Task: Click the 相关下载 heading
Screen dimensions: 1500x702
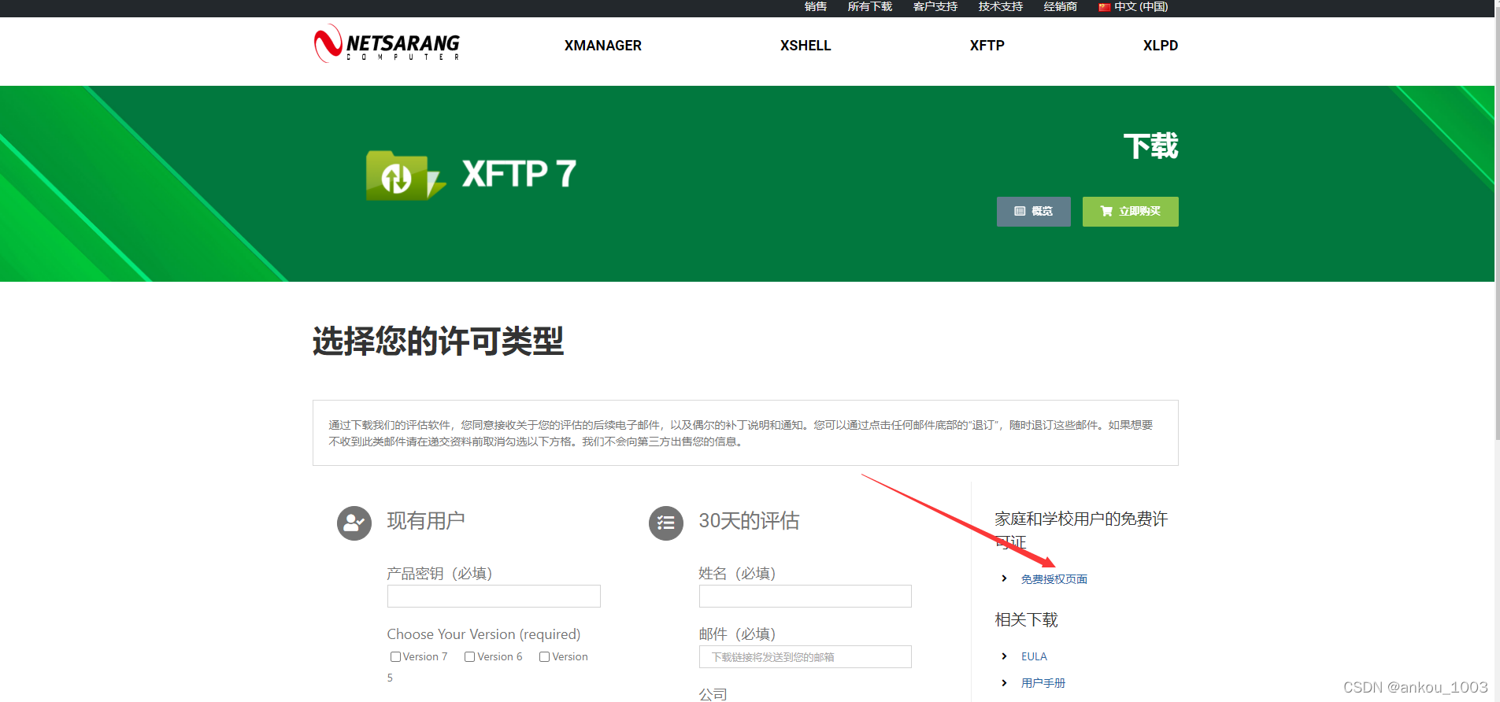Action: click(1026, 620)
